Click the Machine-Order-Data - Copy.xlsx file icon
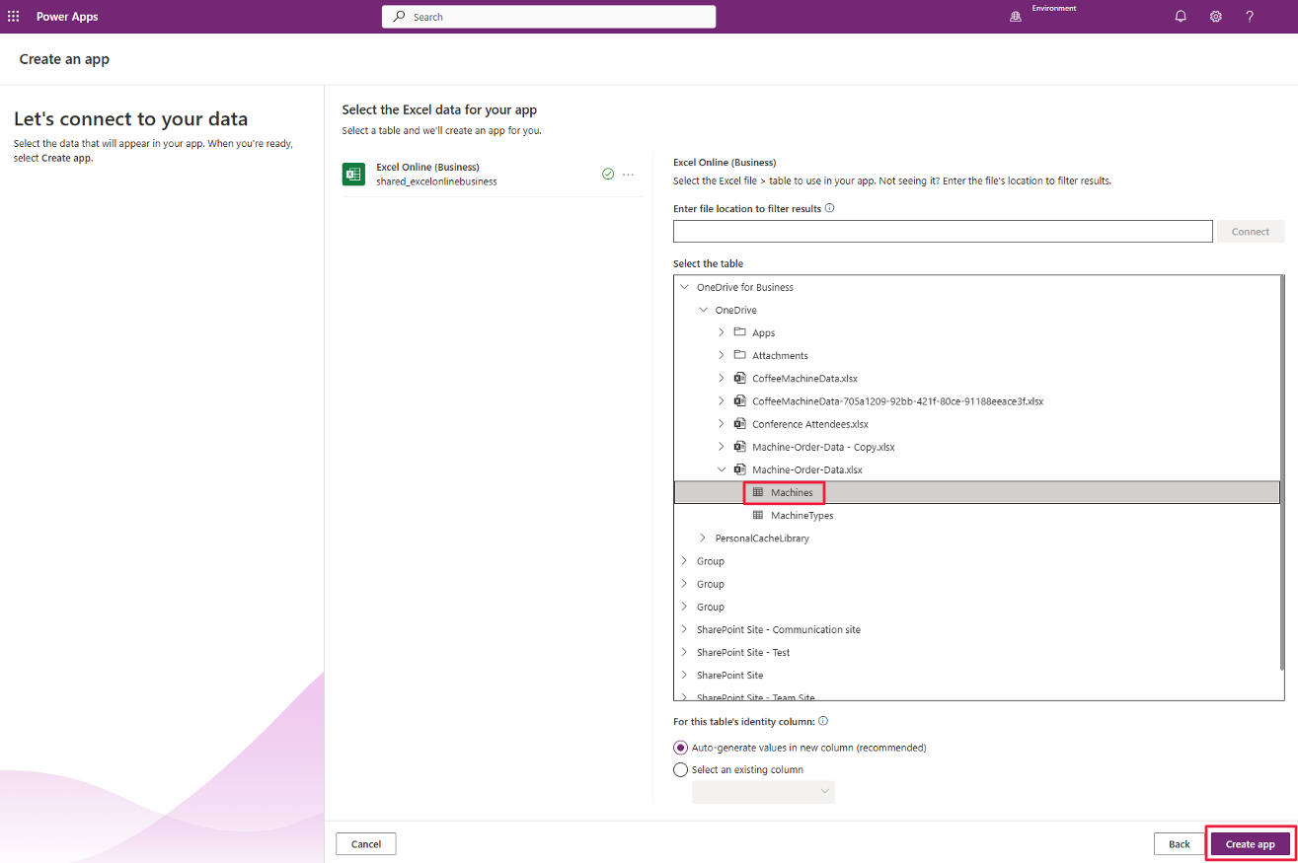The width and height of the screenshot is (1298, 863). tap(739, 447)
